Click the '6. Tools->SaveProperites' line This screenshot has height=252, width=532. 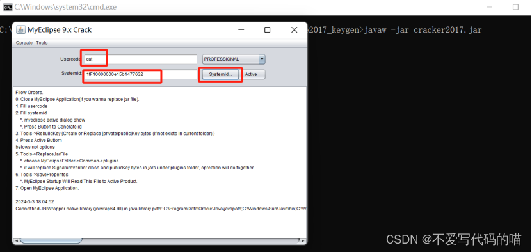click(x=42, y=175)
